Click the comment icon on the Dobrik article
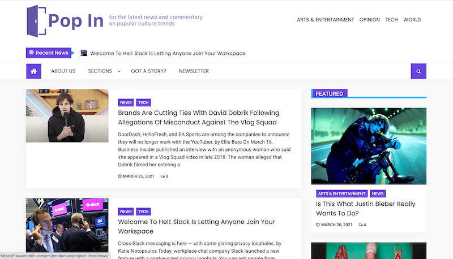 click(x=163, y=176)
